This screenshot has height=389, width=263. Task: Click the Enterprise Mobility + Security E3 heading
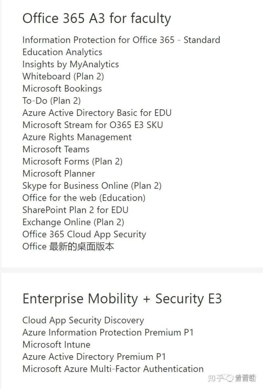pos(122,299)
